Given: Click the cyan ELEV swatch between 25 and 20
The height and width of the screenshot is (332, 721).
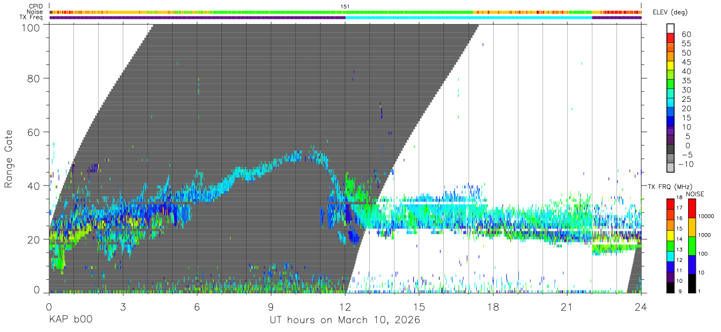Looking at the screenshot, I should pyautogui.click(x=671, y=103).
